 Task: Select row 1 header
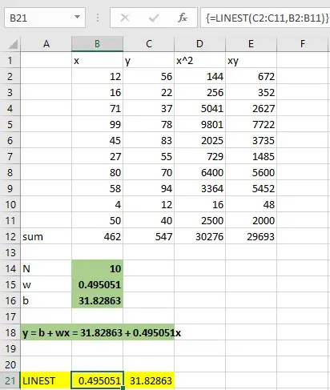coord(10,60)
